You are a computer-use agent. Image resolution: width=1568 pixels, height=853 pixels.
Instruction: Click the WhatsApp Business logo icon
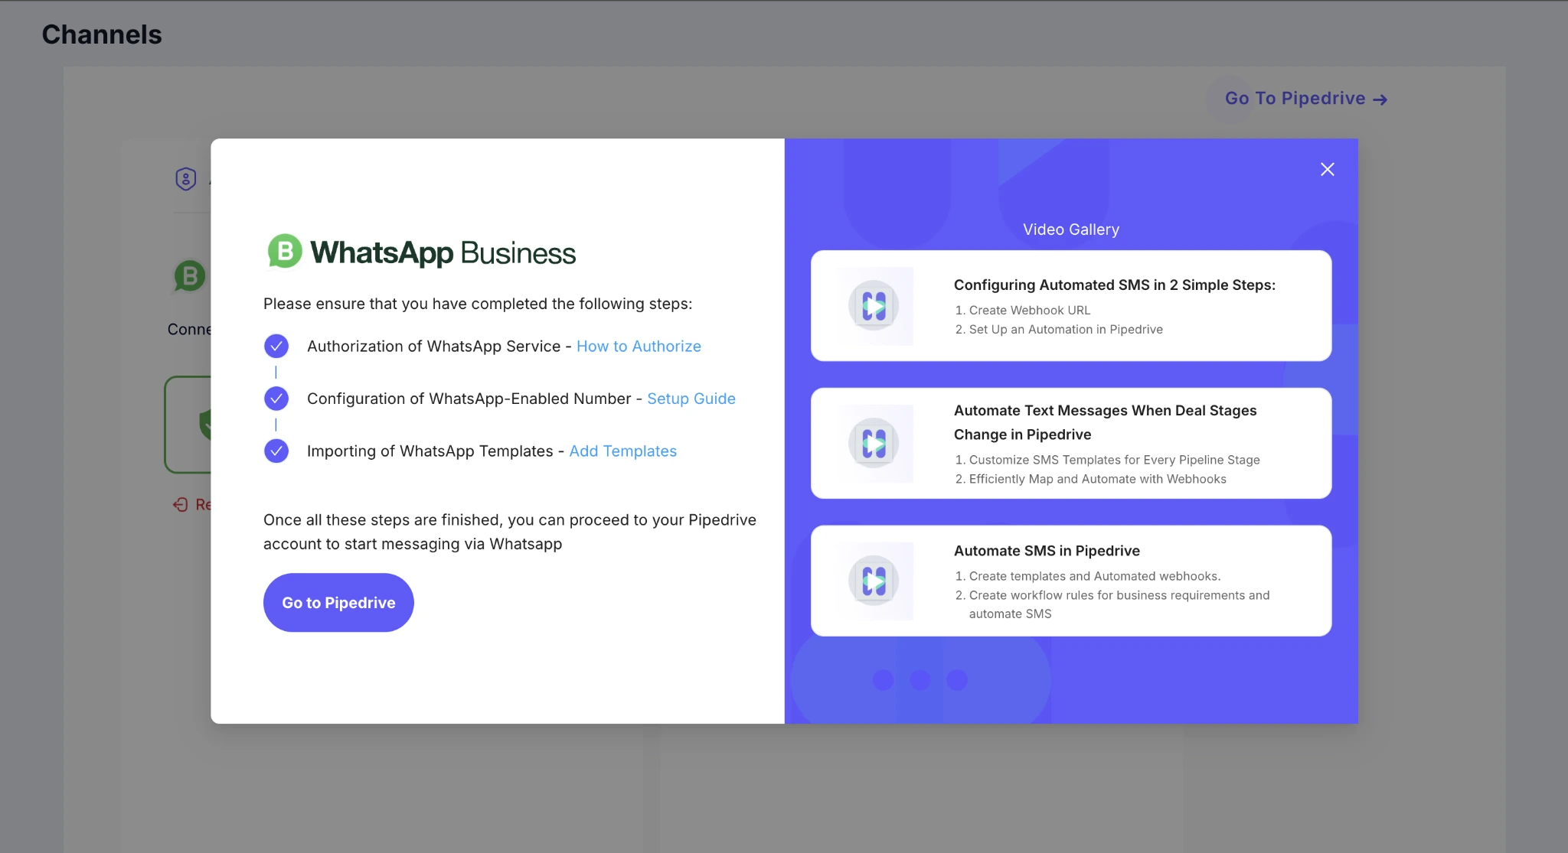click(284, 252)
